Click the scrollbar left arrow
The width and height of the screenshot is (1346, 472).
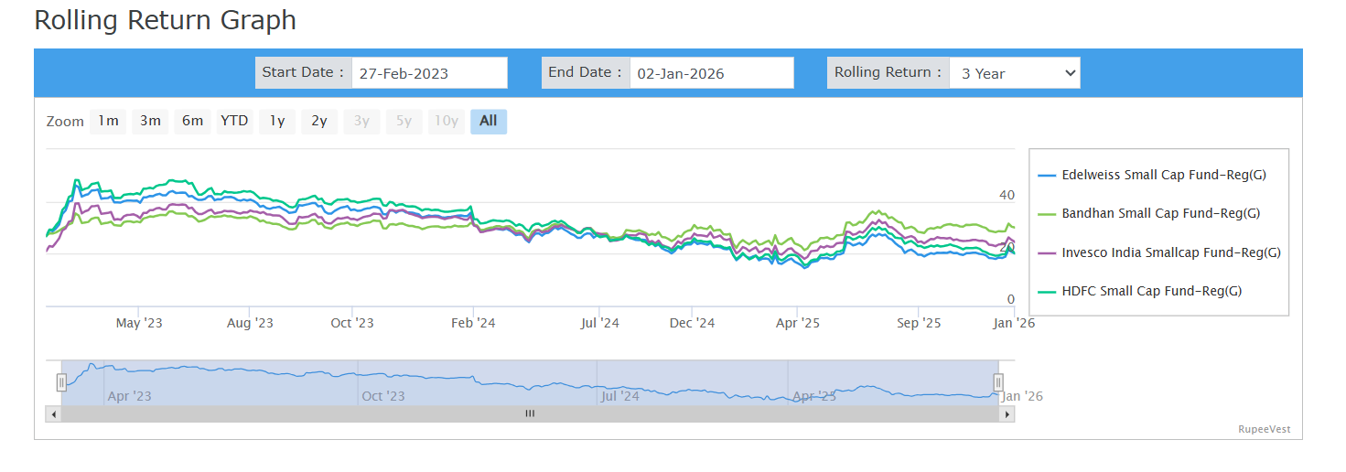[53, 414]
